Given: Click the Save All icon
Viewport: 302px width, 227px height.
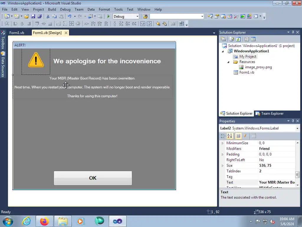Looking at the screenshot, I should pos(40,17).
